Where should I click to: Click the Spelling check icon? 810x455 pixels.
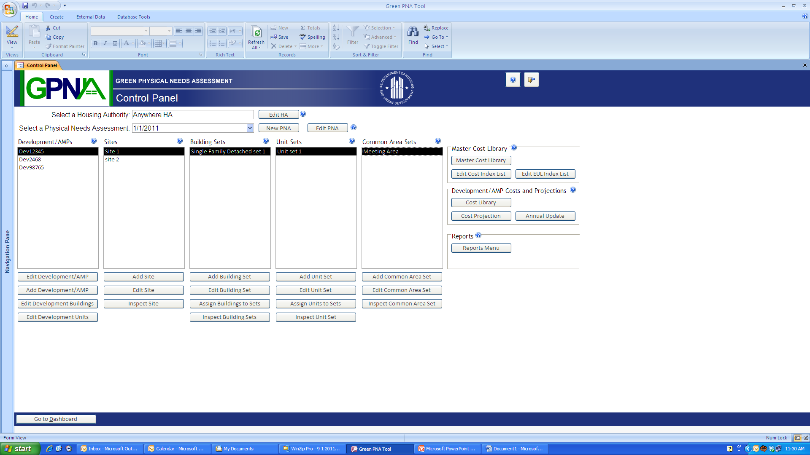pos(302,37)
